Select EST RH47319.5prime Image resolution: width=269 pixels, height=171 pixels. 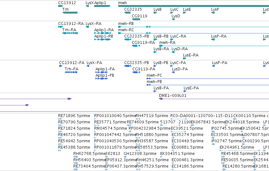(152, 116)
